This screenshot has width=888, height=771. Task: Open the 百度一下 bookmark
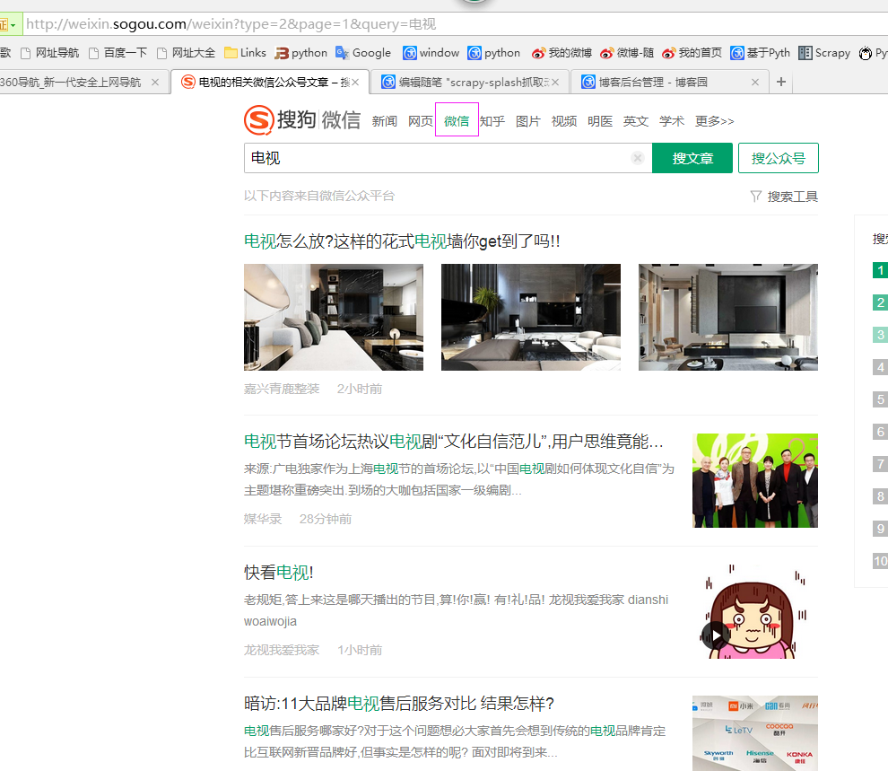tap(118, 53)
